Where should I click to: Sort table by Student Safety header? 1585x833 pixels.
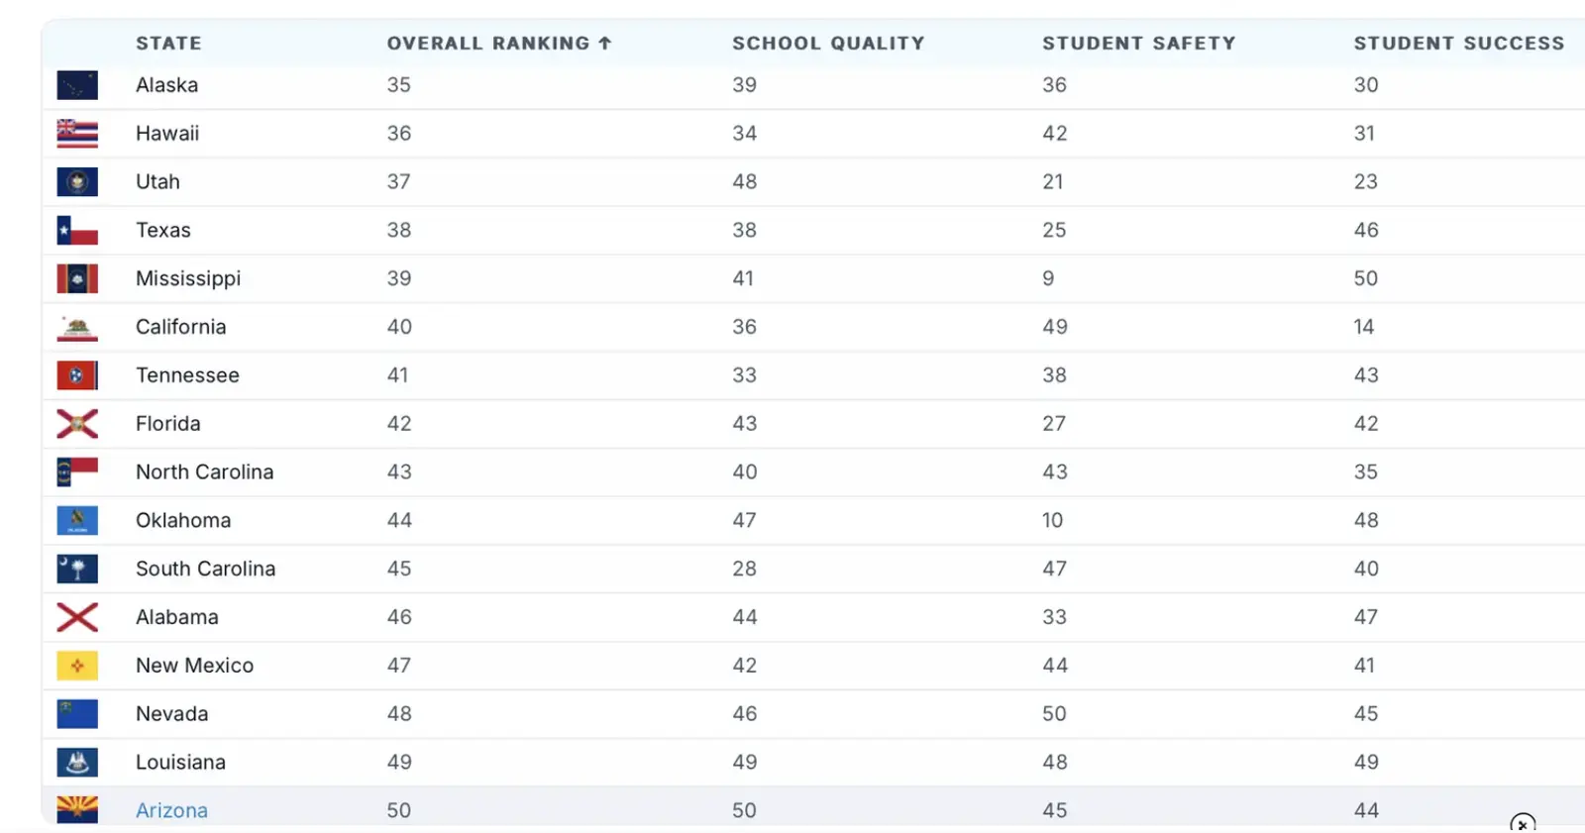click(x=1138, y=44)
